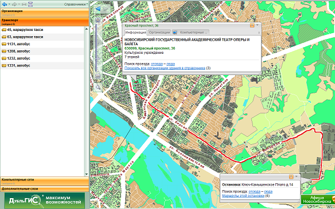
Task: Click the transport list scroll-up arrow
Action: (x=87, y=29)
